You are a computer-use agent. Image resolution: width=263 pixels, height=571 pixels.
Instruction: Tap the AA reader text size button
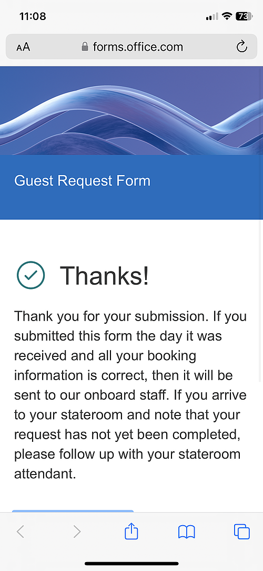23,47
